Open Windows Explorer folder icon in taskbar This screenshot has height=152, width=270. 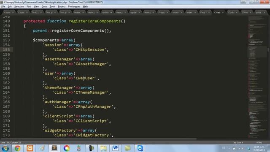pos(103,148)
